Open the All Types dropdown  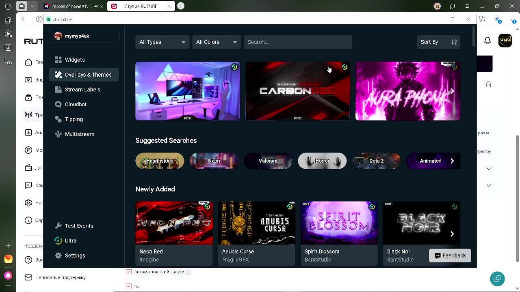click(x=162, y=42)
